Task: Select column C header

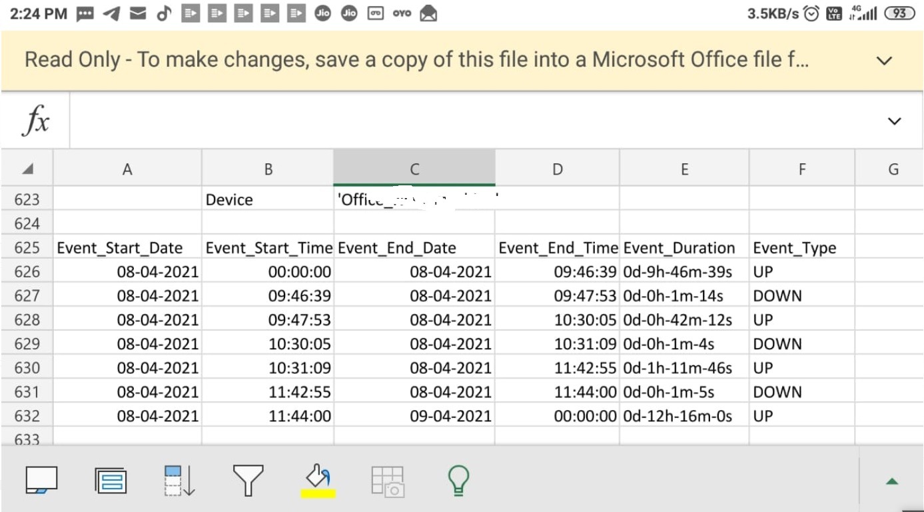Action: tap(414, 169)
